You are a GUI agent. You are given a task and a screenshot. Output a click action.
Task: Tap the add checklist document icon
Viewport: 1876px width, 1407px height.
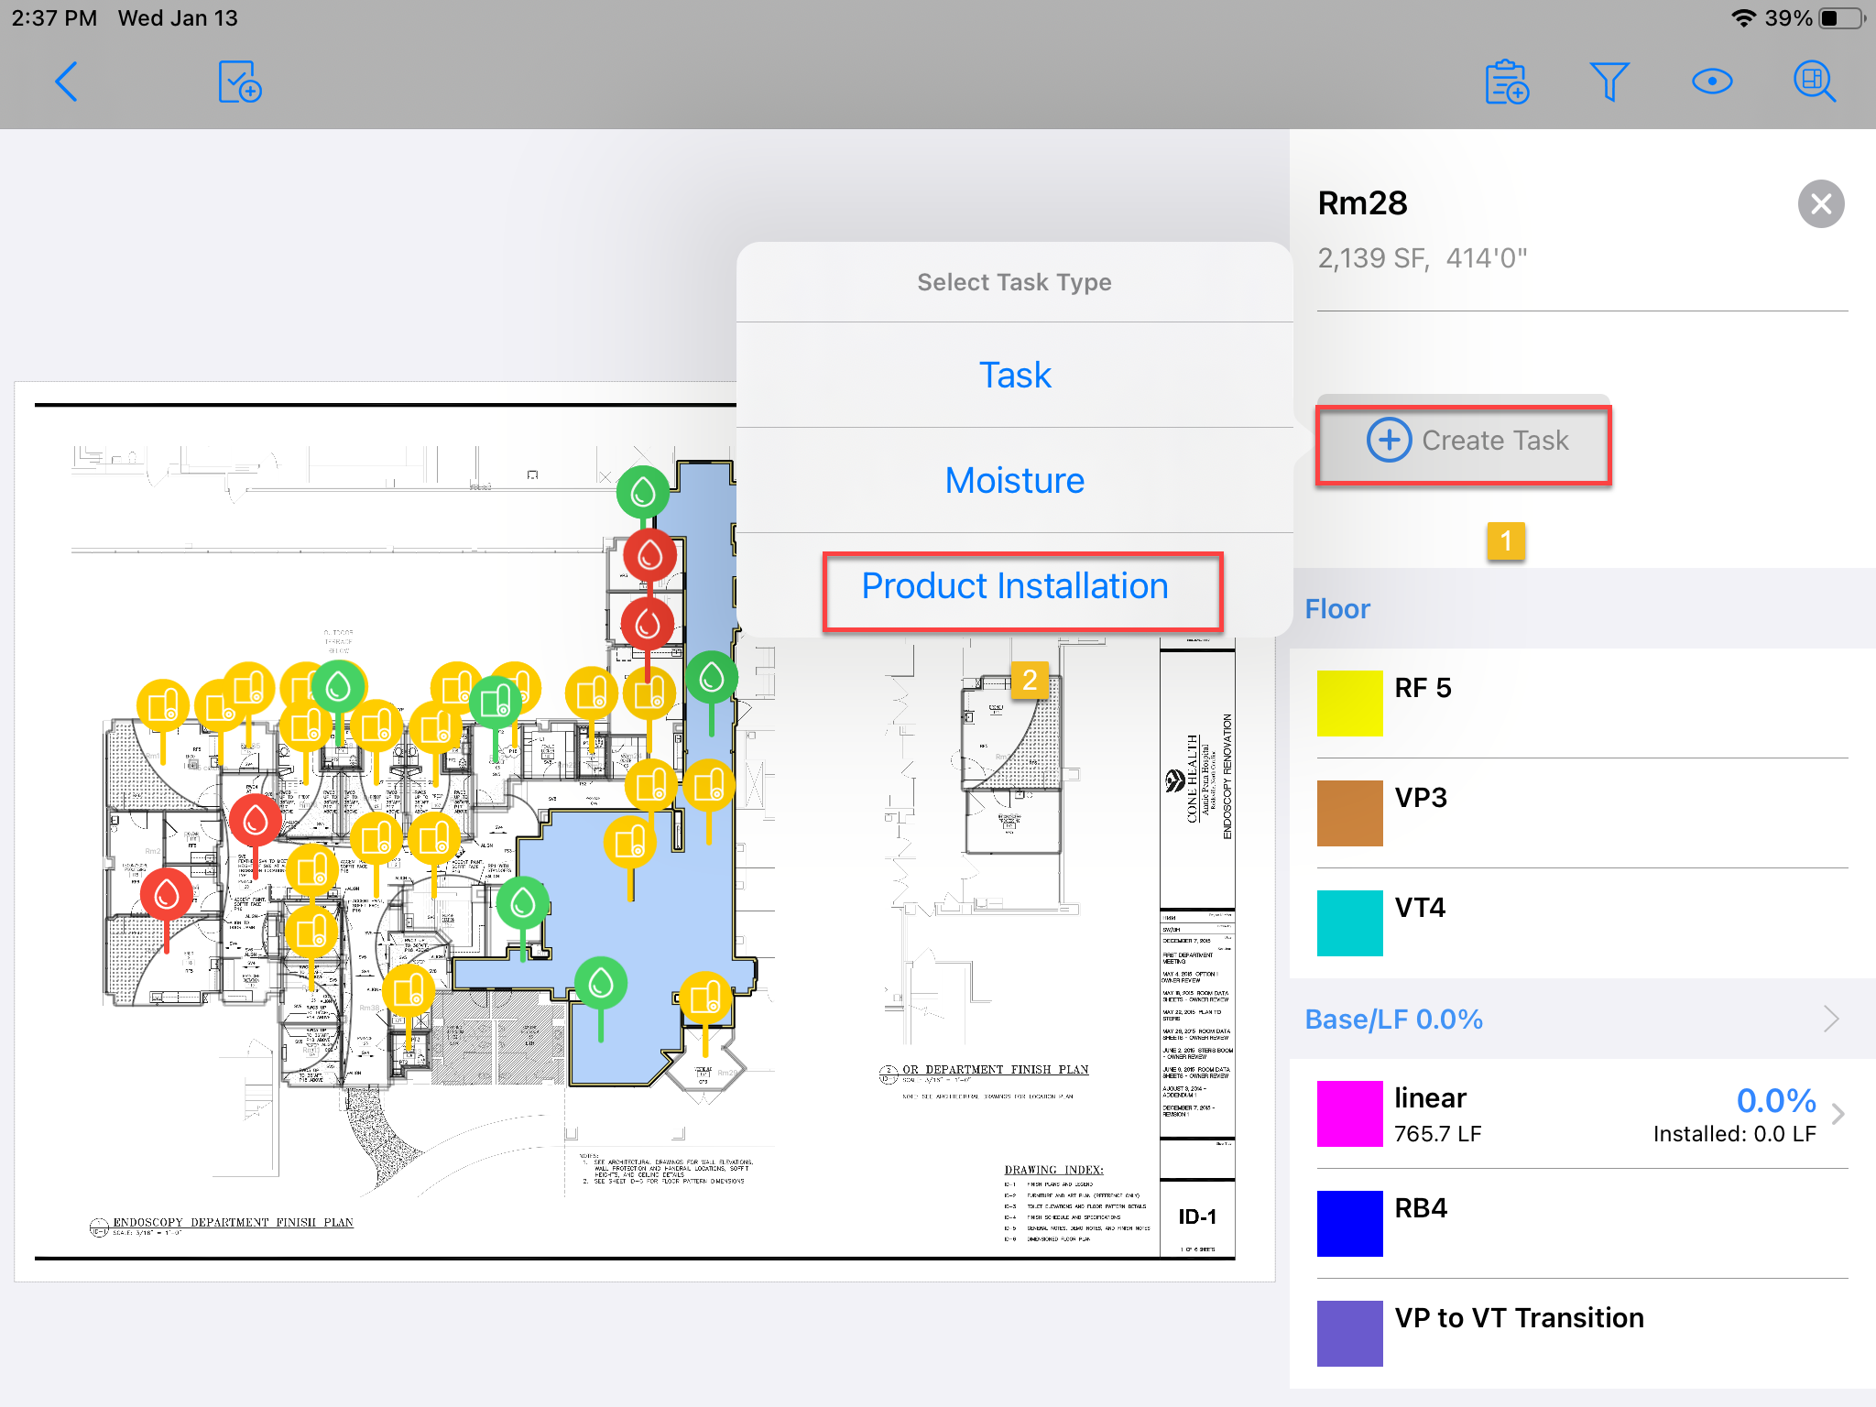click(240, 82)
